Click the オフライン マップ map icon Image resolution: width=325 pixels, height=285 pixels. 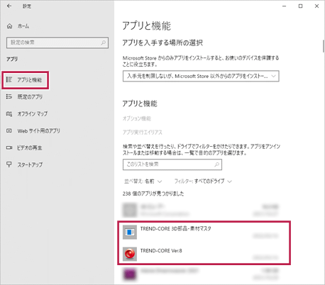(x=9, y=114)
